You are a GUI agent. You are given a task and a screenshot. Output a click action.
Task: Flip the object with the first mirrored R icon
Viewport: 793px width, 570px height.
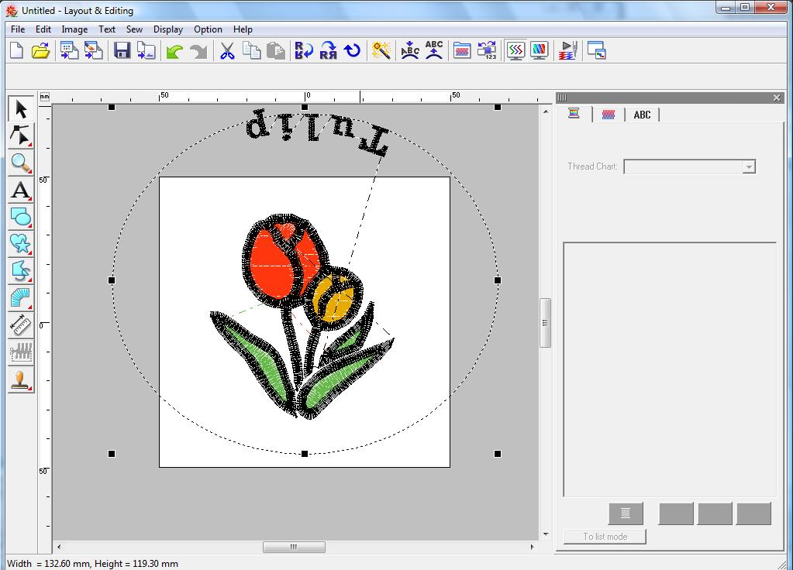(x=304, y=50)
